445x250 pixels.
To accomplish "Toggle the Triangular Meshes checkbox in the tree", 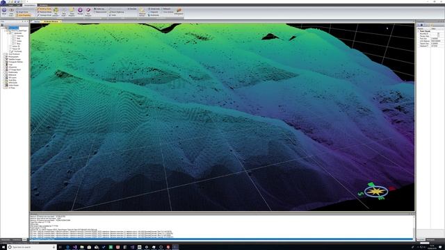I will click(x=5, y=62).
